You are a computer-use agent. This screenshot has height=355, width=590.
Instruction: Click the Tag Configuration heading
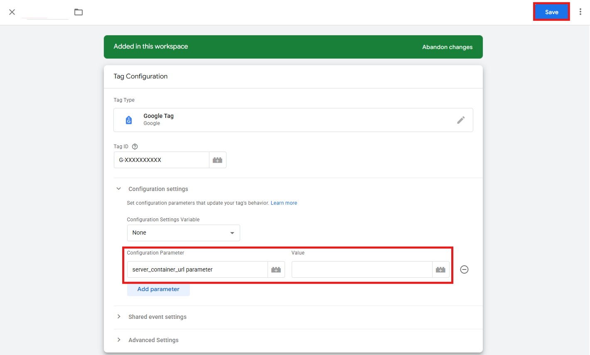pyautogui.click(x=140, y=76)
